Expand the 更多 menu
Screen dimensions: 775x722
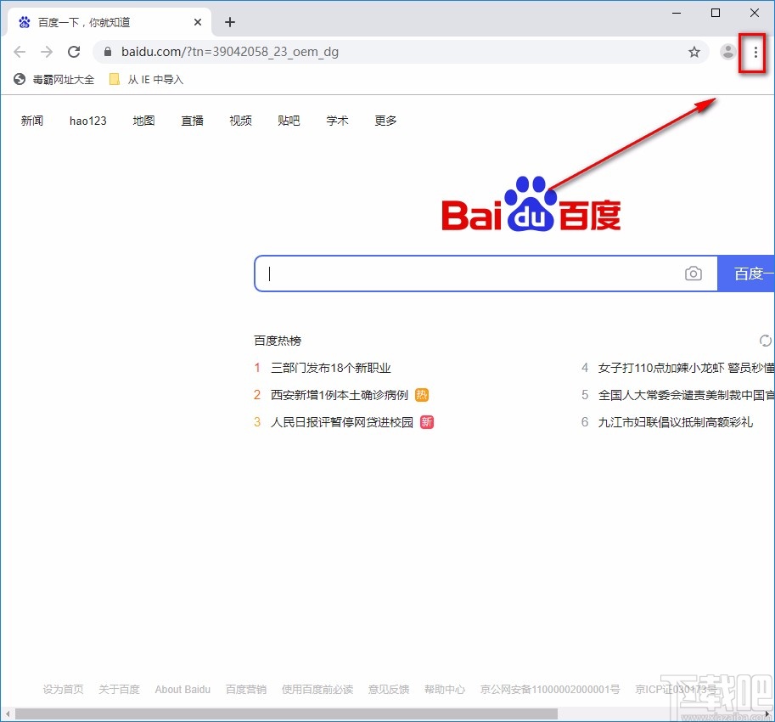click(x=385, y=121)
